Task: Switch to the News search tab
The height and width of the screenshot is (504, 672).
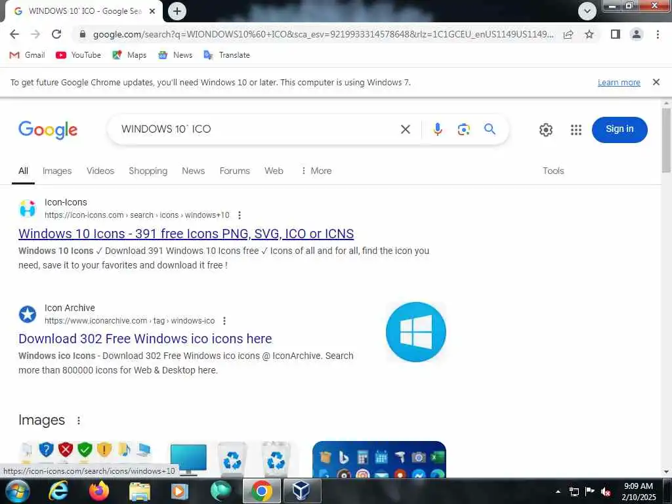Action: (194, 171)
